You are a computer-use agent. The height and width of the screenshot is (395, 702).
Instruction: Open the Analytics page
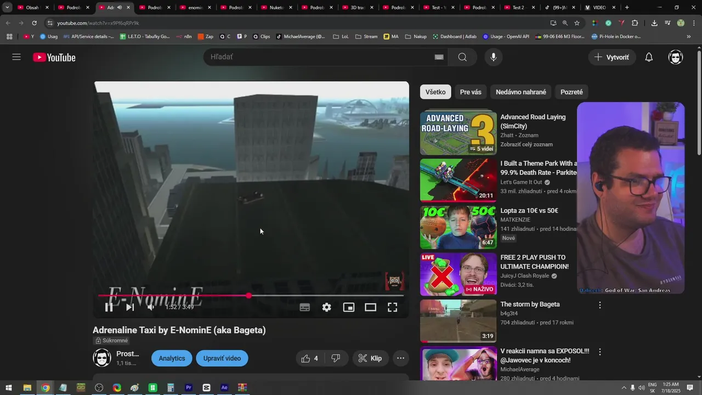[172, 358]
